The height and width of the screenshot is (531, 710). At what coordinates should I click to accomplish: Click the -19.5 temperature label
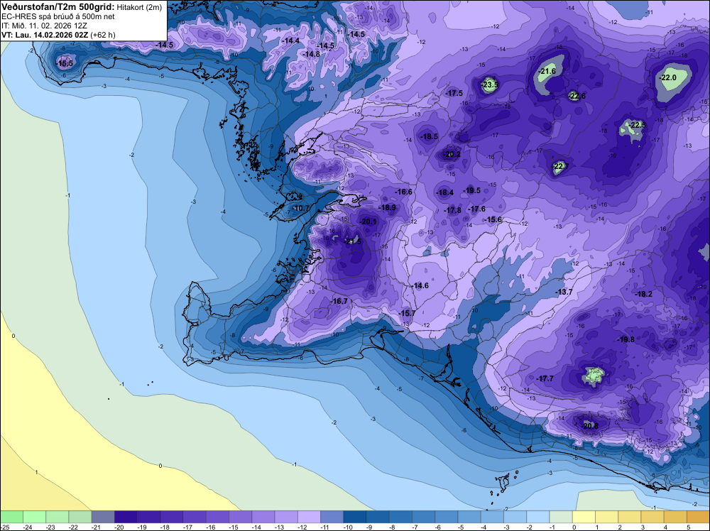[x=472, y=190]
